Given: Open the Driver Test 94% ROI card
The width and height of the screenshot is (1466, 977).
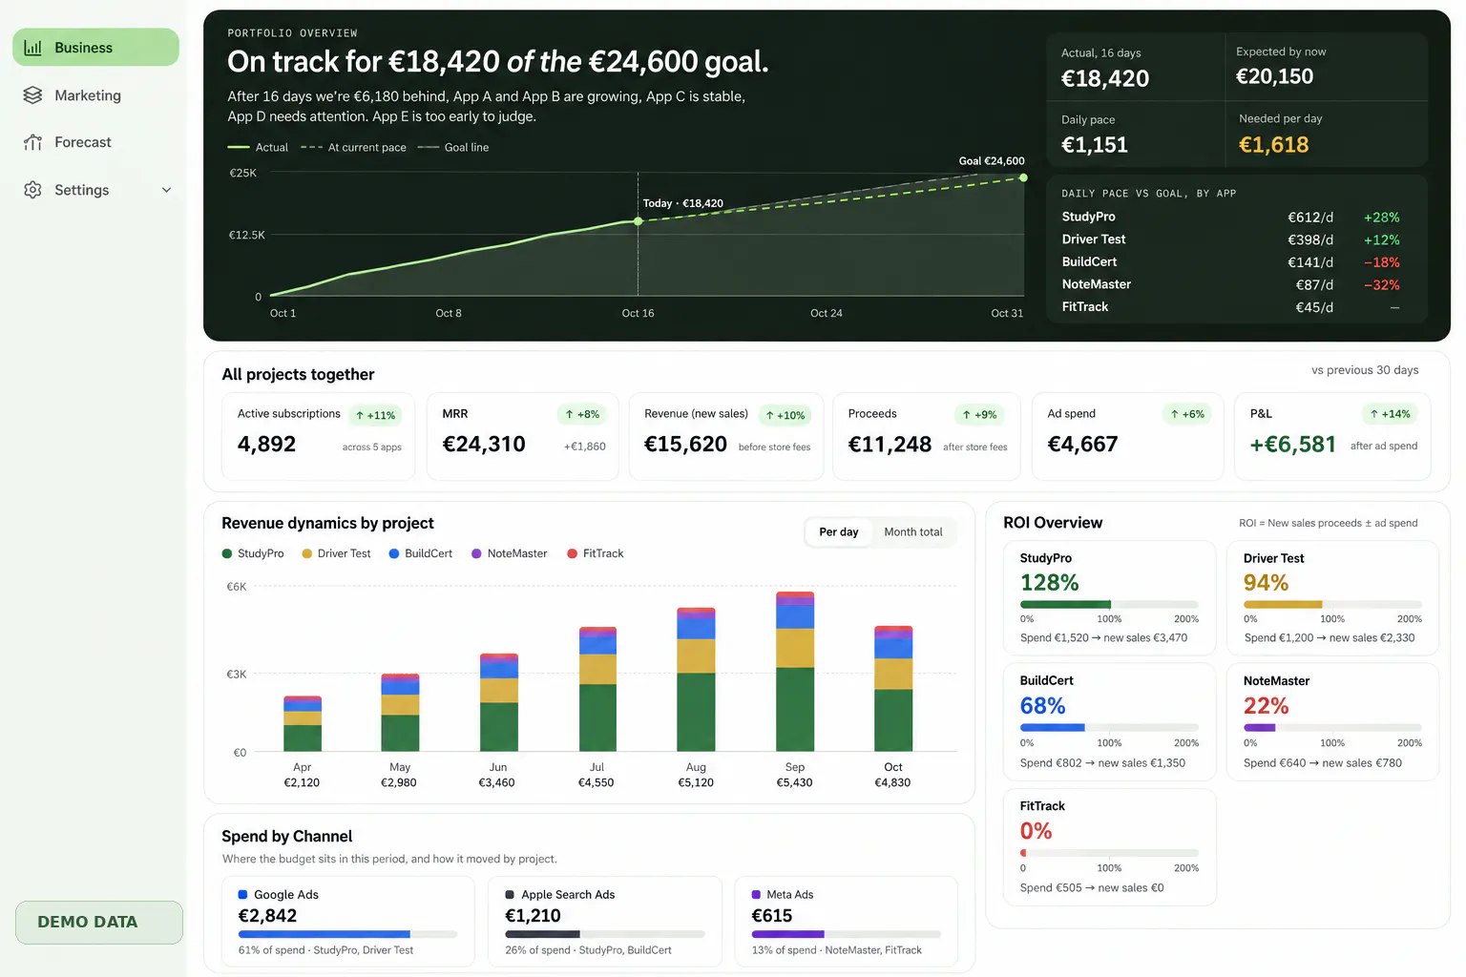Looking at the screenshot, I should 1332,598.
